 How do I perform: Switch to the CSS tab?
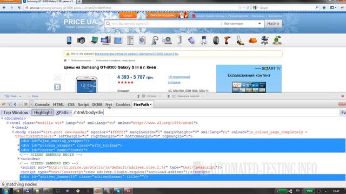(x=71, y=105)
